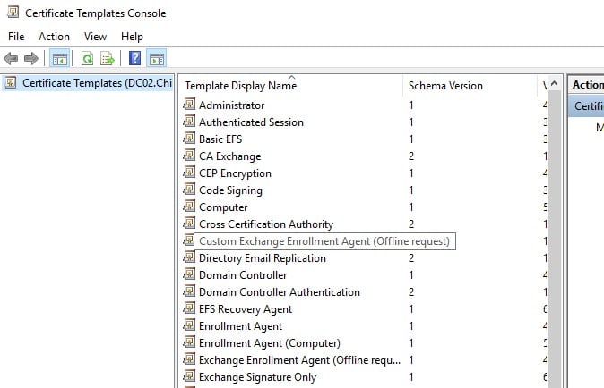Click the Forward arrow toolbar button
The image size is (604, 388).
click(x=31, y=59)
